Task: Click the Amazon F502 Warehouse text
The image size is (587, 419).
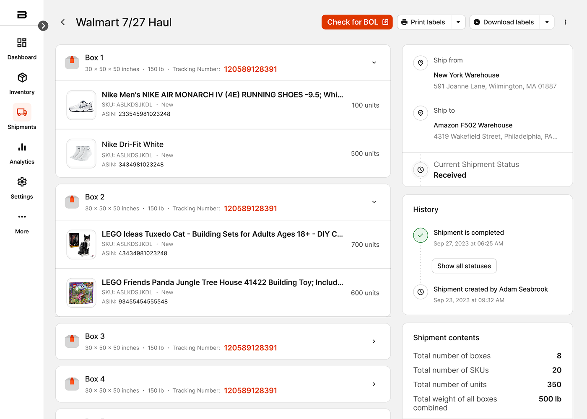Action: 473,125
